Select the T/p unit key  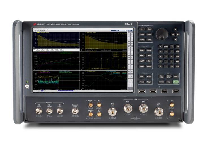[177, 46]
